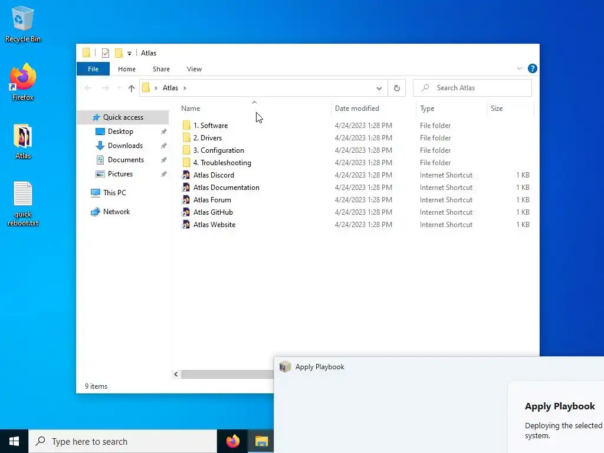
Task: Select This PC in navigation pane
Action: click(x=114, y=193)
